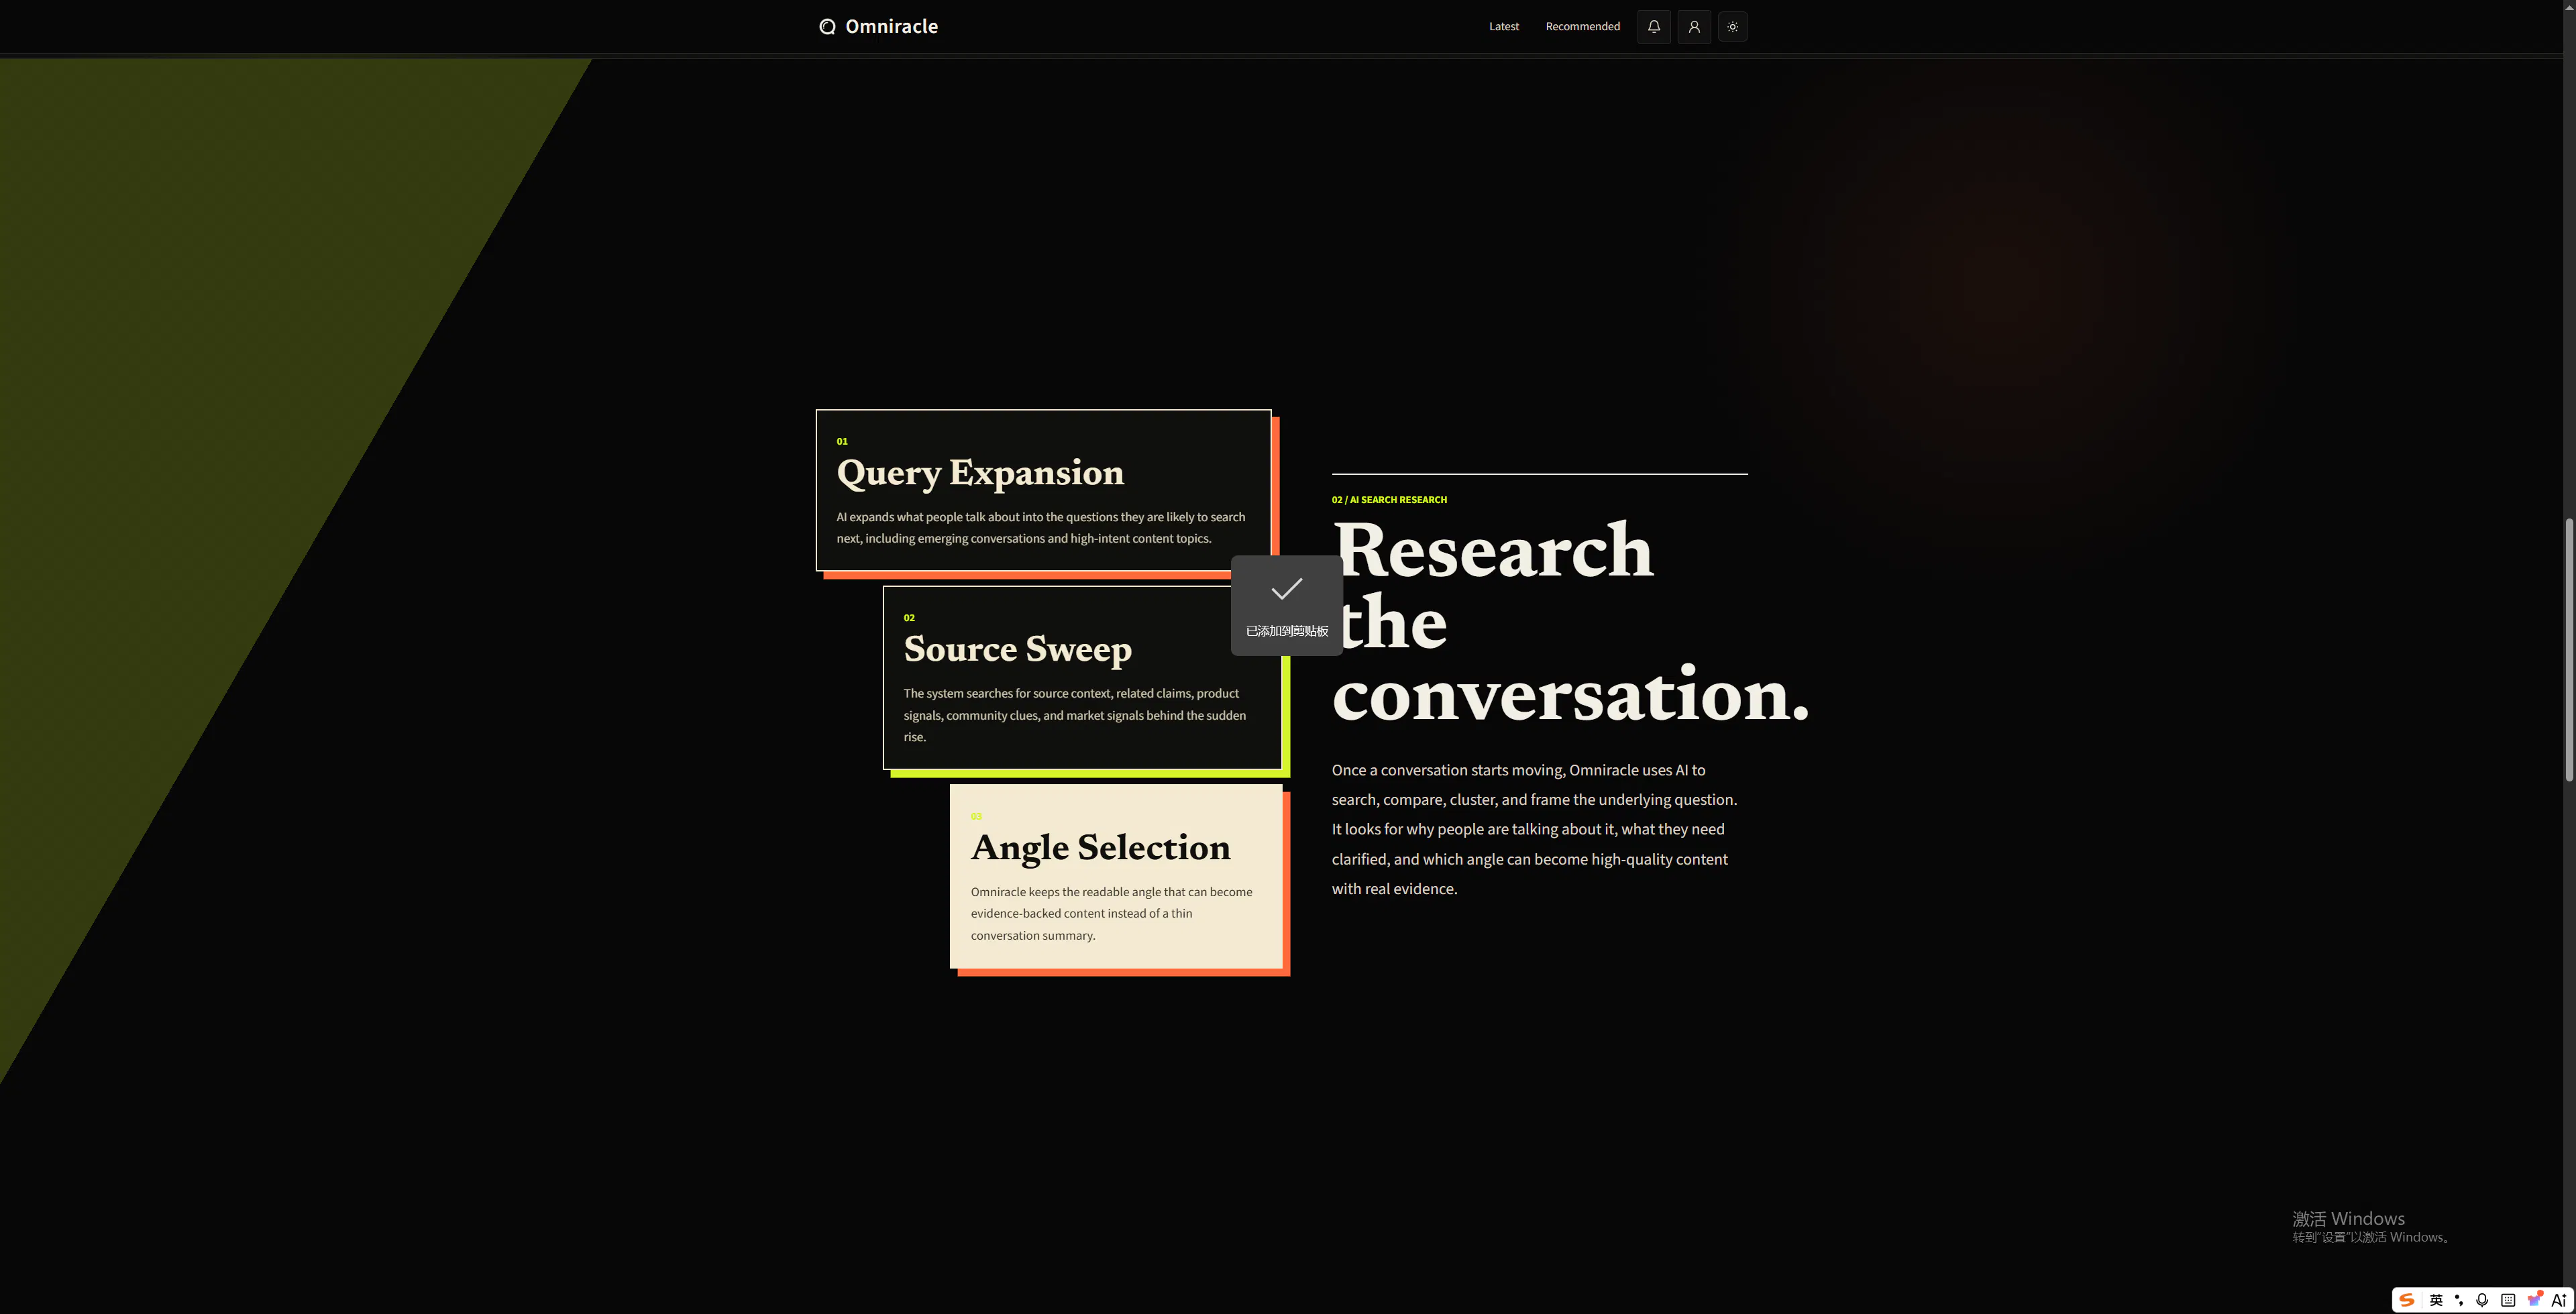
Task: Open the soft keyboard icon in IME bar
Action: click(x=2508, y=1300)
